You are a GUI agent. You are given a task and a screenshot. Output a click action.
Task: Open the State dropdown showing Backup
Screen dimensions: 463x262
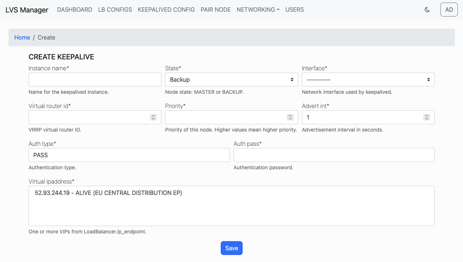(232, 80)
